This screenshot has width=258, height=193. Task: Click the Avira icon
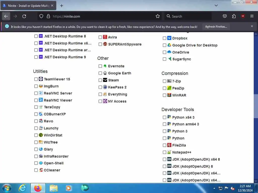105,37
